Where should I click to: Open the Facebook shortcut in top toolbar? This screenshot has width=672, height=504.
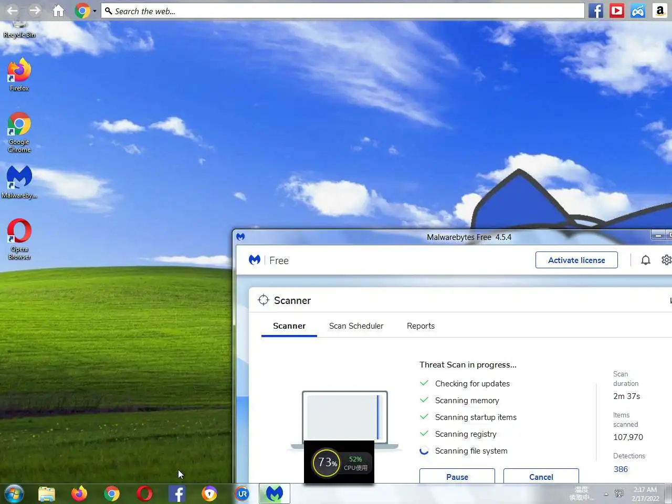(x=596, y=10)
